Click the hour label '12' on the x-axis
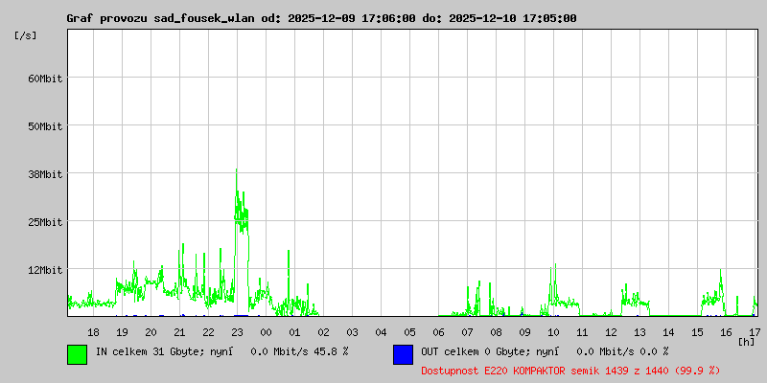This screenshot has height=383, width=767. tap(611, 332)
